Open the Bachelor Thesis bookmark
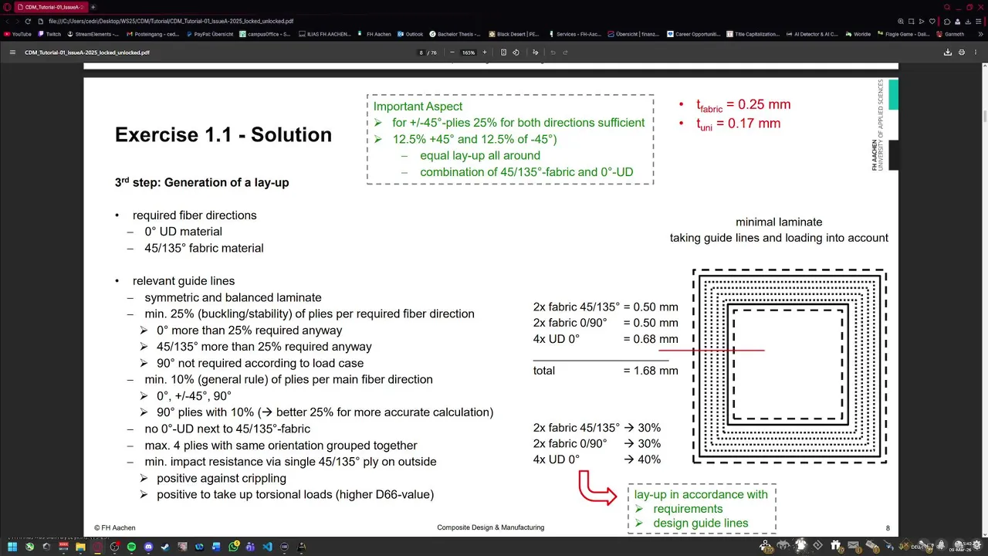This screenshot has height=556, width=988. point(455,34)
